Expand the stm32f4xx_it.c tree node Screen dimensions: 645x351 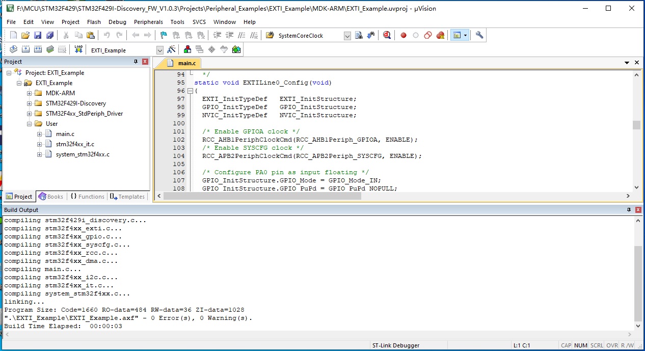39,144
